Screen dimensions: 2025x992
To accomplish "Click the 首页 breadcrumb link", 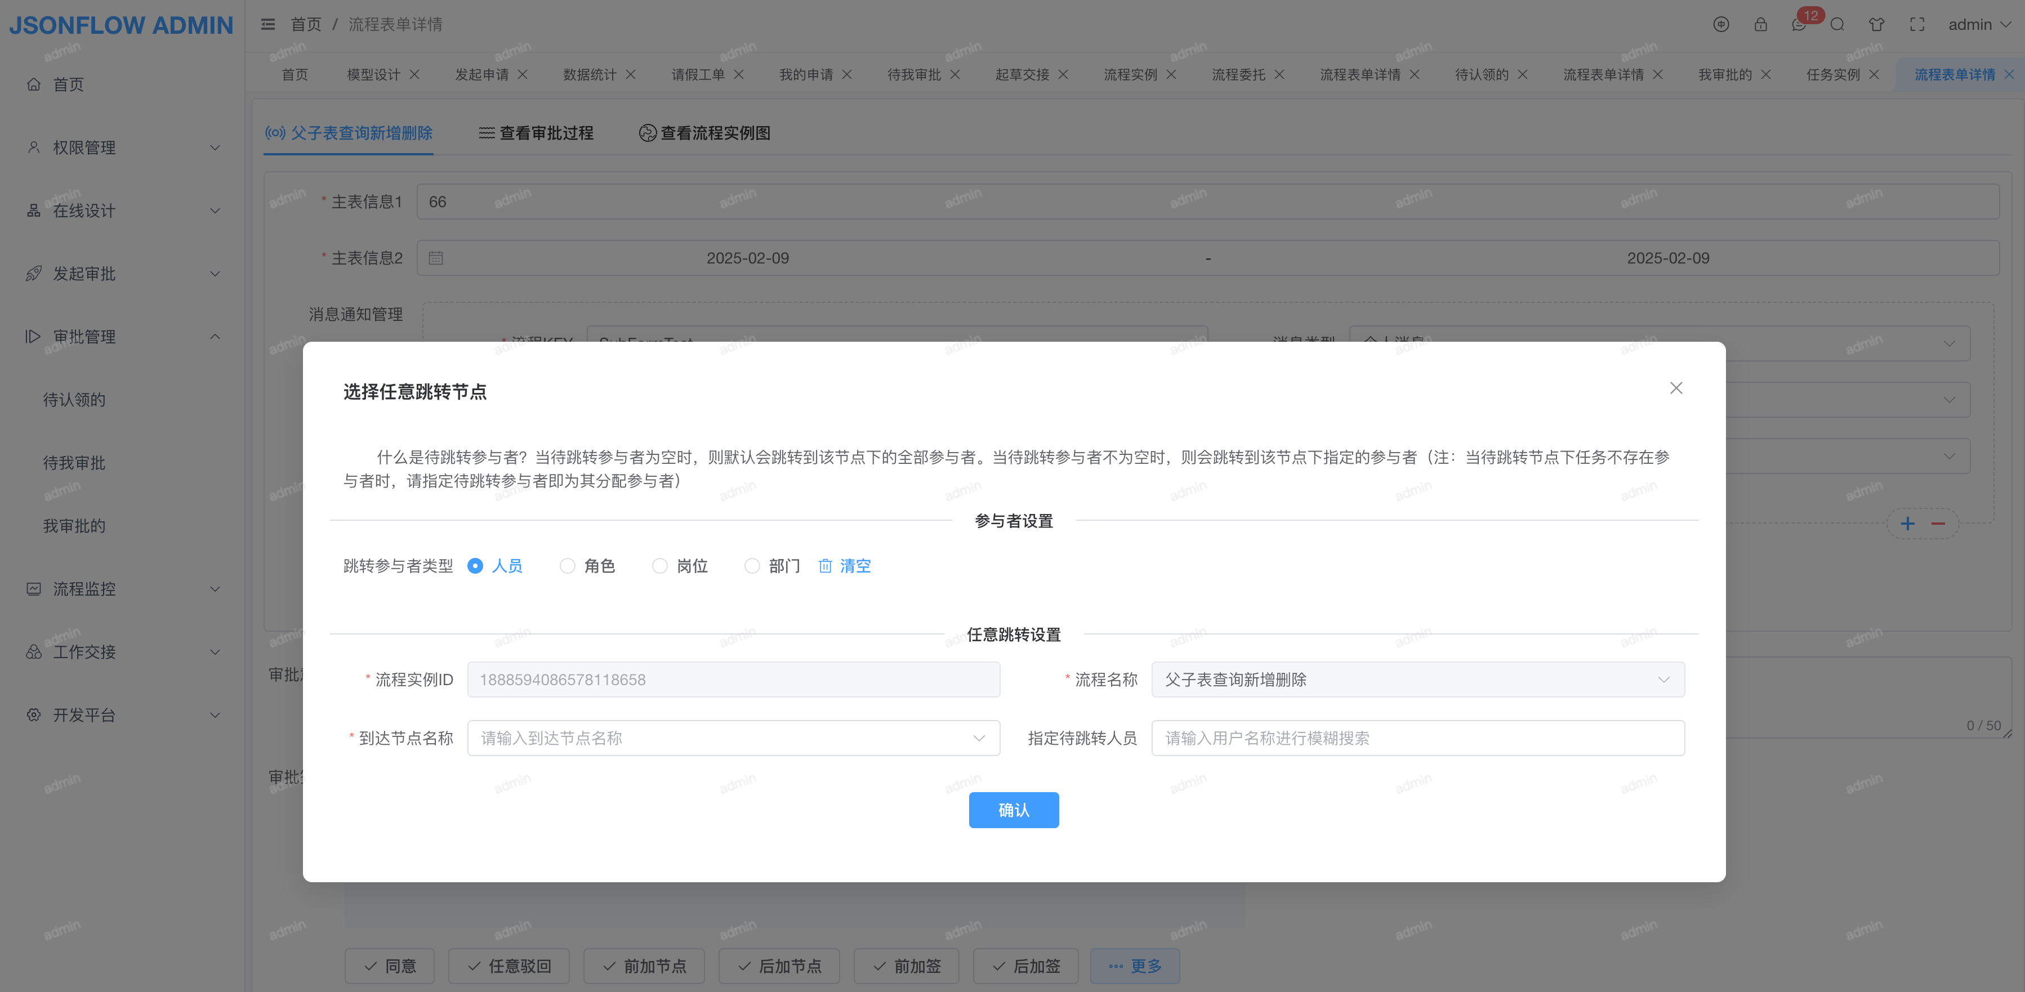I will 306,24.
